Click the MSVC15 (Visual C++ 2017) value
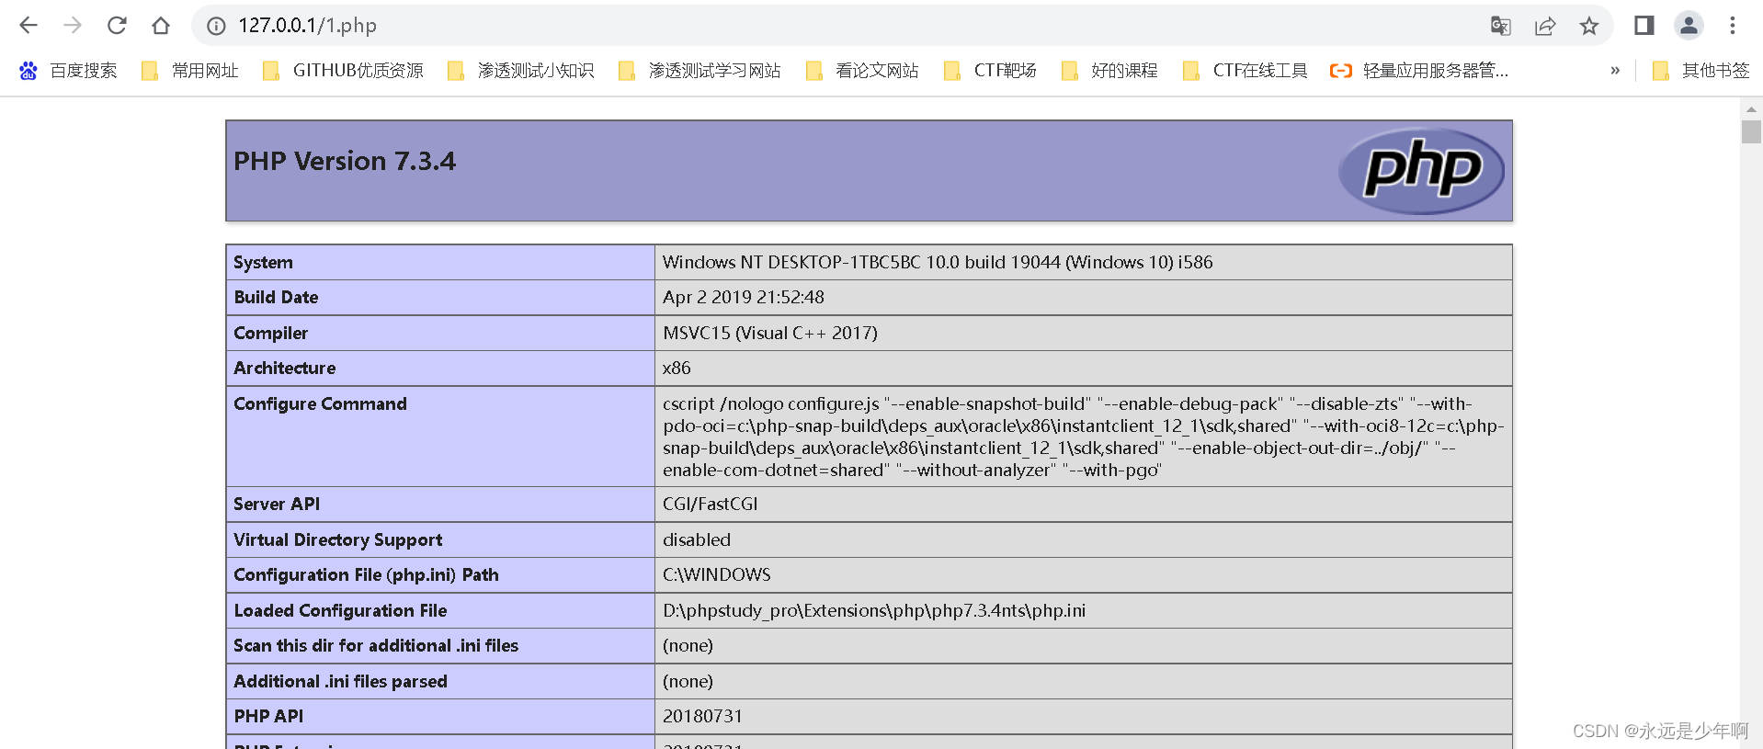 pyautogui.click(x=770, y=333)
